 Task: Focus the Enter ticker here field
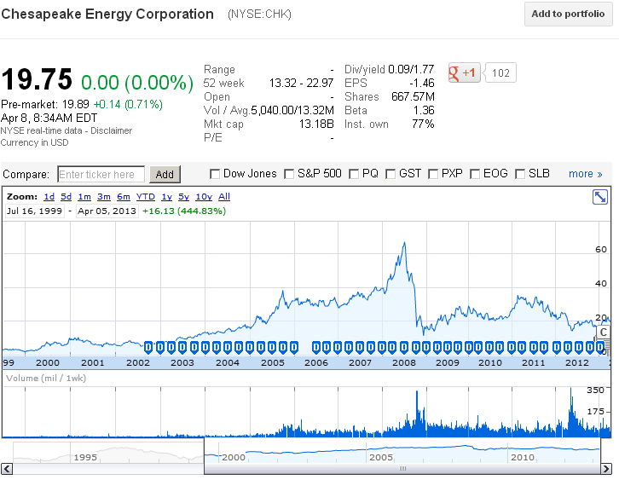coord(101,174)
